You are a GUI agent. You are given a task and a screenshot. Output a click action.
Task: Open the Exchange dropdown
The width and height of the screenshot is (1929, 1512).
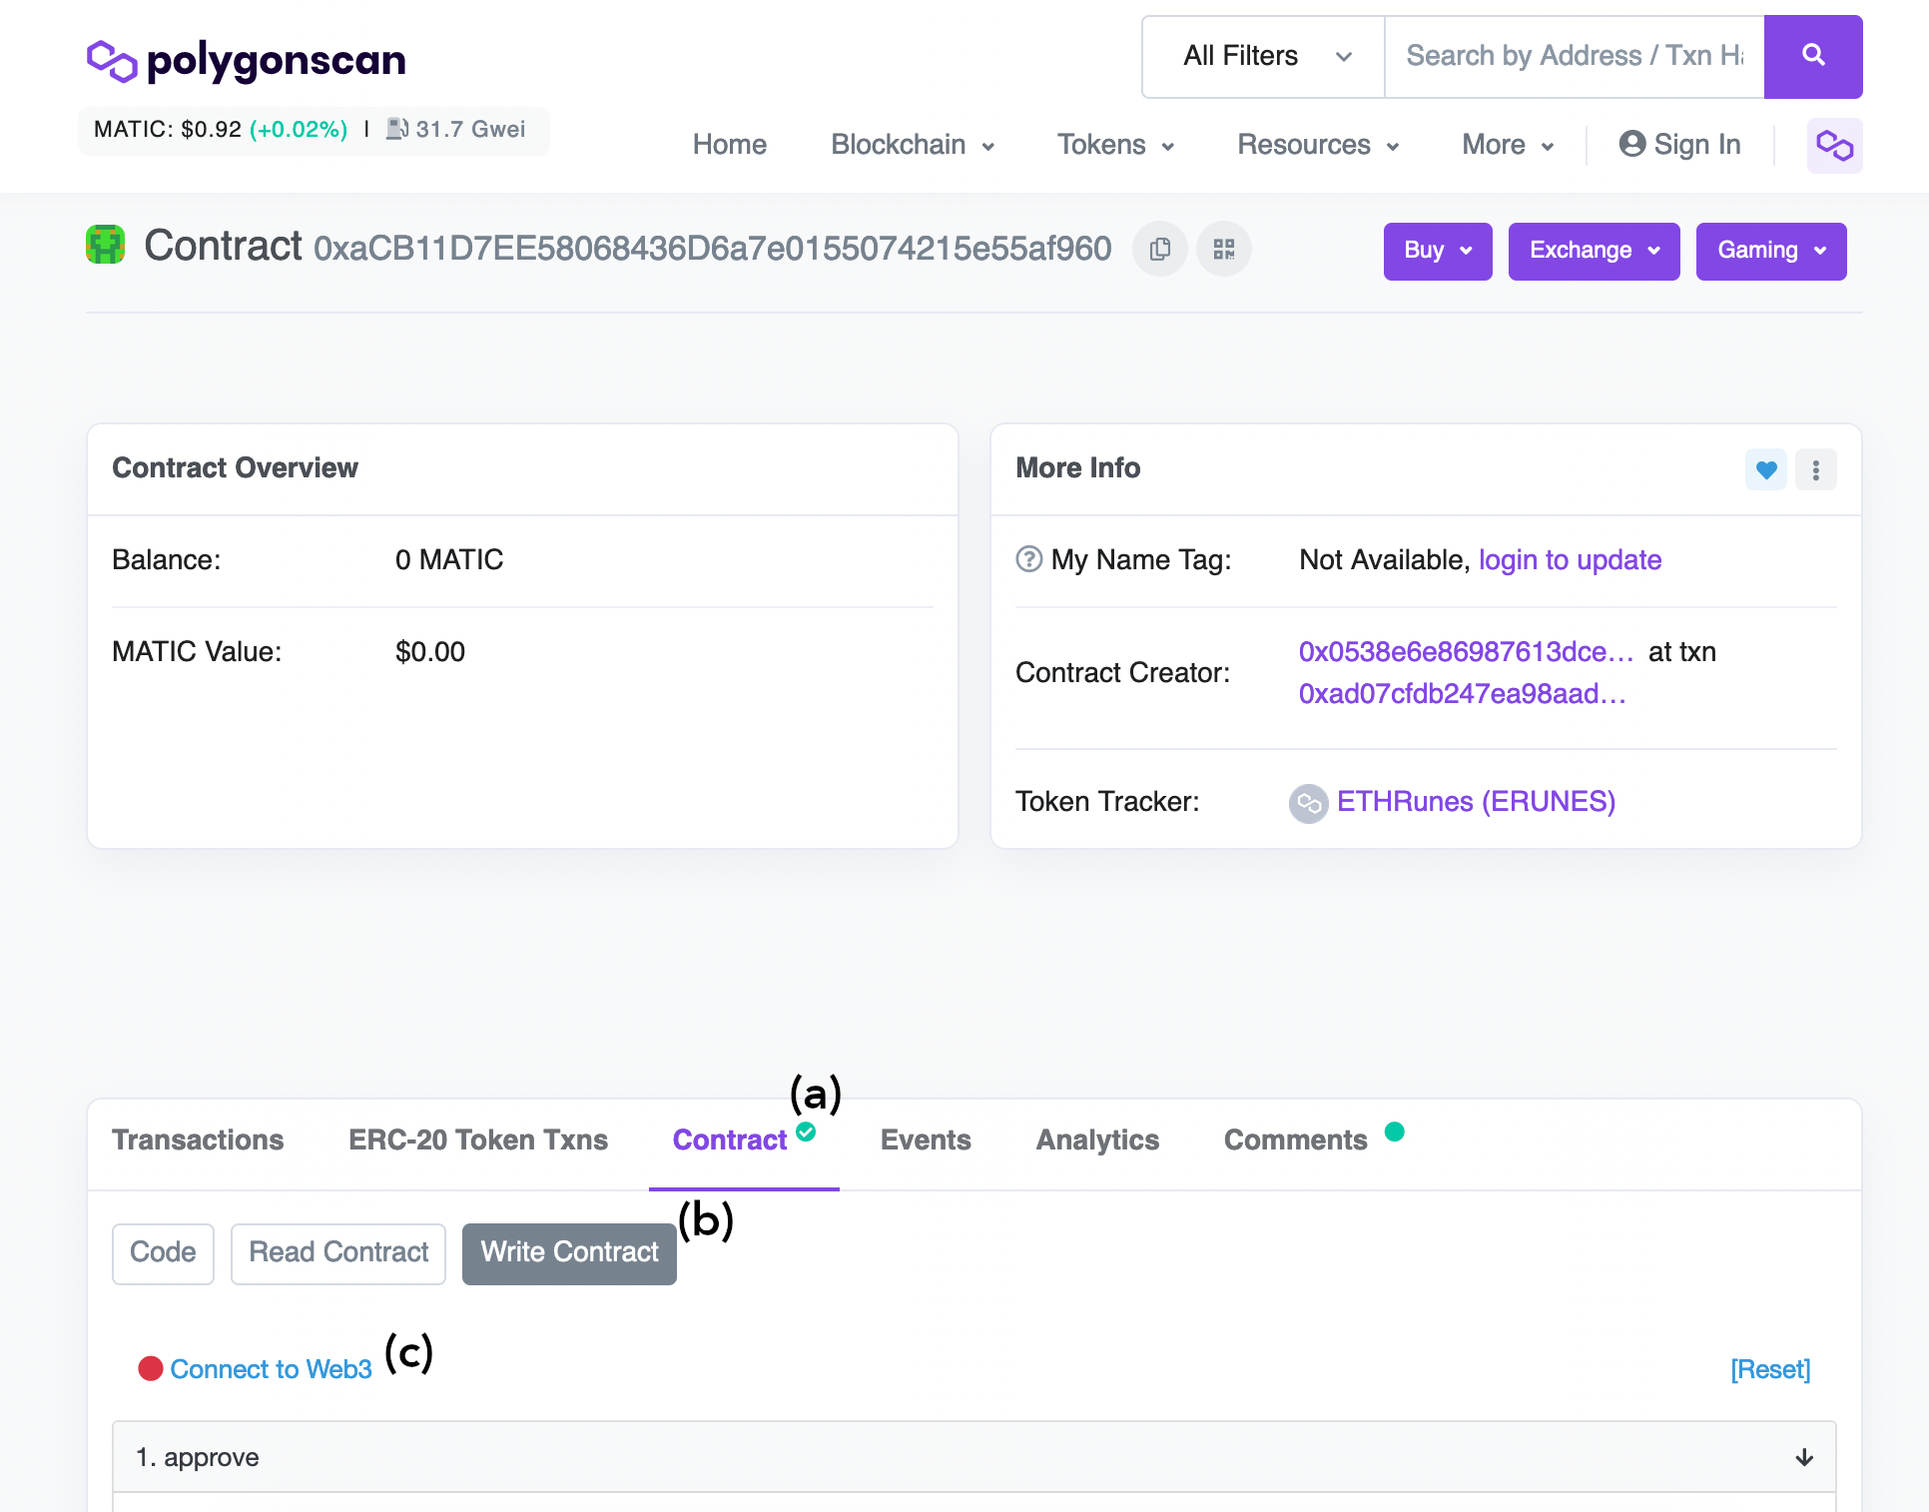pyautogui.click(x=1594, y=251)
